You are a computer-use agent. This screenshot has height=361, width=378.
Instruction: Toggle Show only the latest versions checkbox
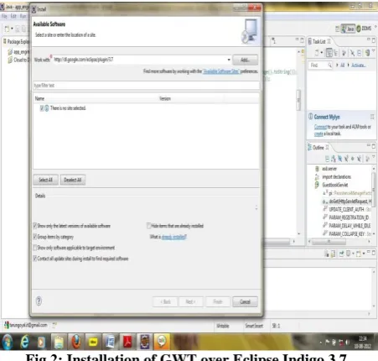coord(35,226)
